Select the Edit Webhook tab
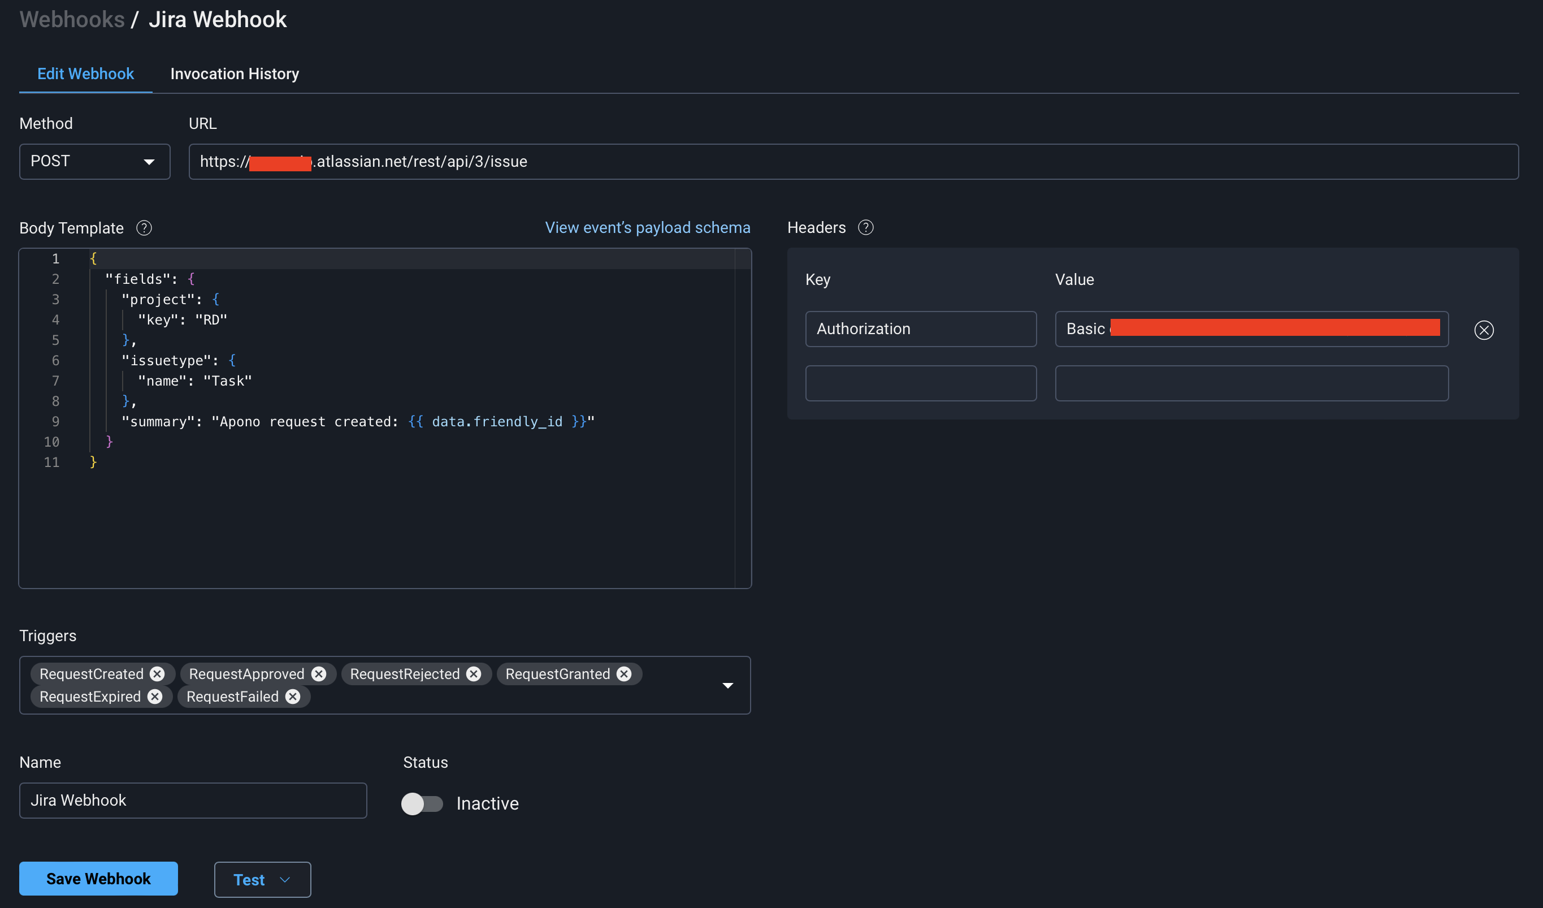The height and width of the screenshot is (908, 1543). click(x=86, y=74)
